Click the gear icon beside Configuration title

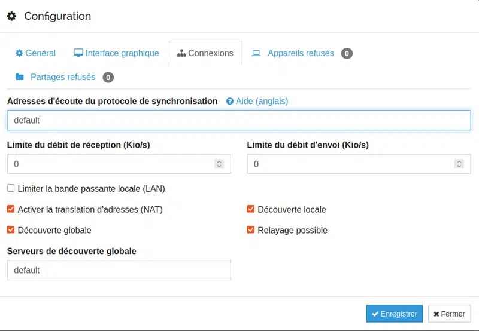tap(11, 16)
